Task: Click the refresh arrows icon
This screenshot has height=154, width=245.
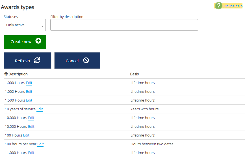Action: click(x=37, y=60)
